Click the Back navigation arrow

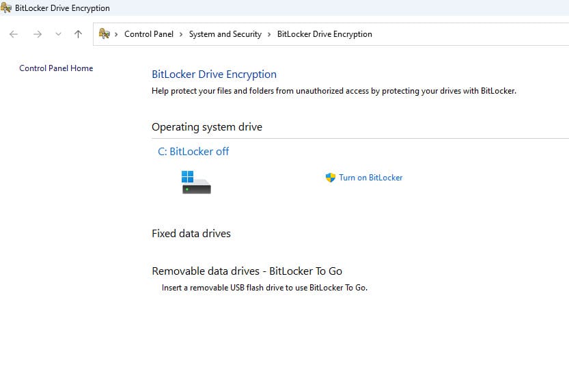point(14,34)
